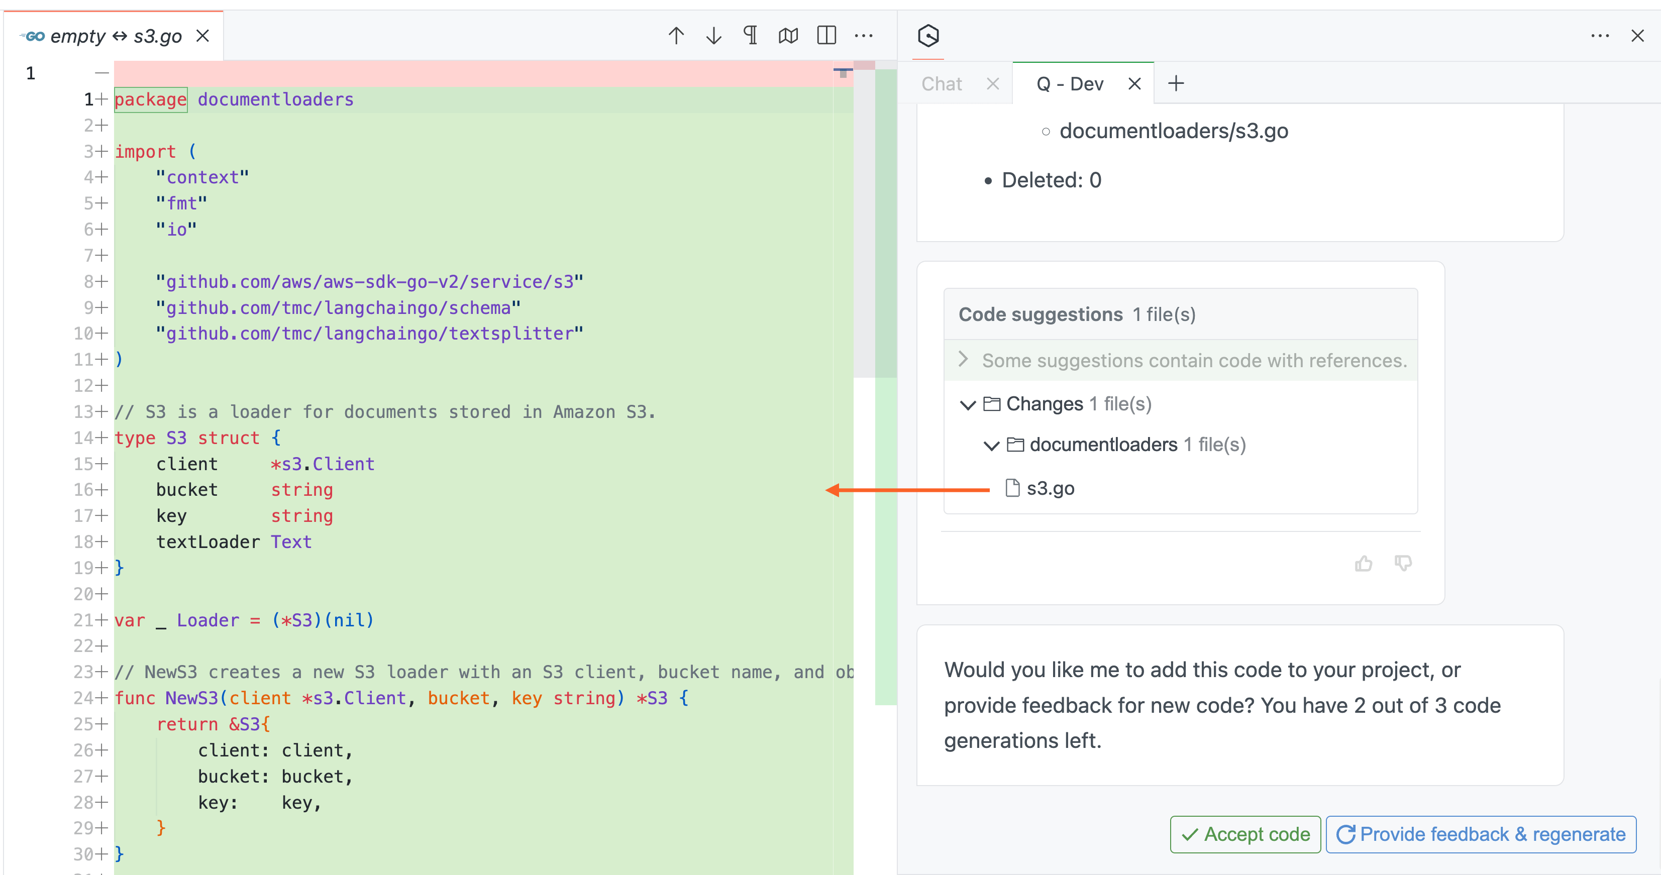
Task: Give a thumbs-down to the code suggestion
Action: coord(1403,564)
